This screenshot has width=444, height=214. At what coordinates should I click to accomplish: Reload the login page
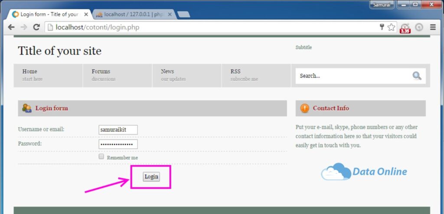36,27
